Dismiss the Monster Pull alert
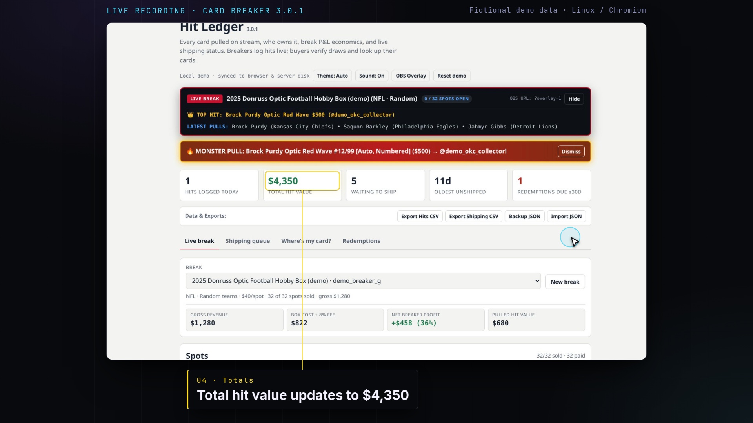The height and width of the screenshot is (423, 753). point(571,152)
